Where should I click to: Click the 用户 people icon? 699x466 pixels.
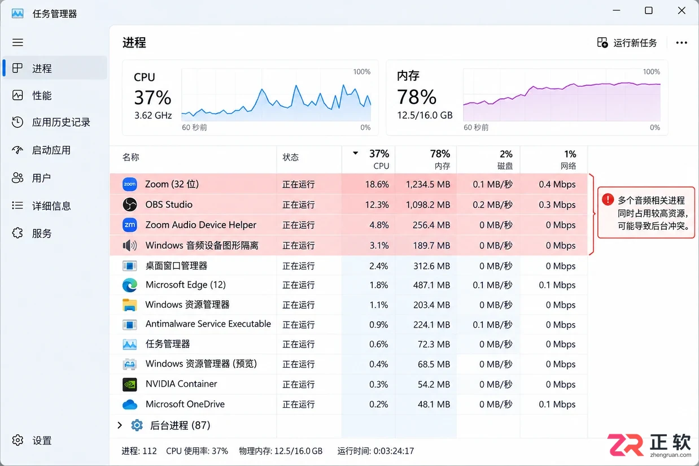[x=18, y=178]
